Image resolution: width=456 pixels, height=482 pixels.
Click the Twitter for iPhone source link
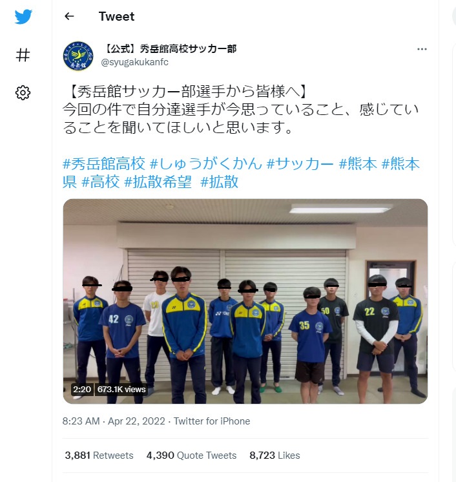[x=212, y=421]
